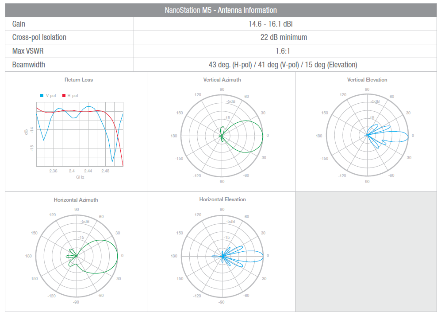Click the '2.36' frequency axis label

pos(53,171)
